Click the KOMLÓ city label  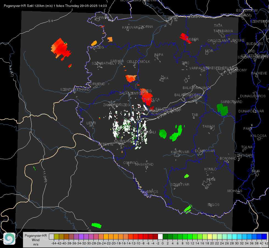click(210, 169)
